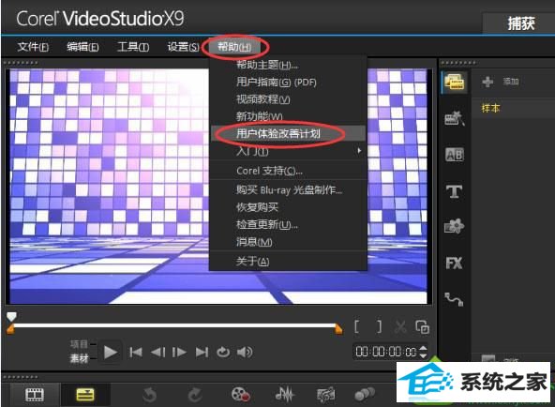Open the Track Motion icon
The image size is (555, 407).
pos(365,394)
